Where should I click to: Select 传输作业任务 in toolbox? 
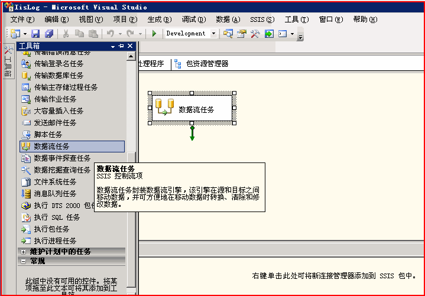[x=72, y=99]
